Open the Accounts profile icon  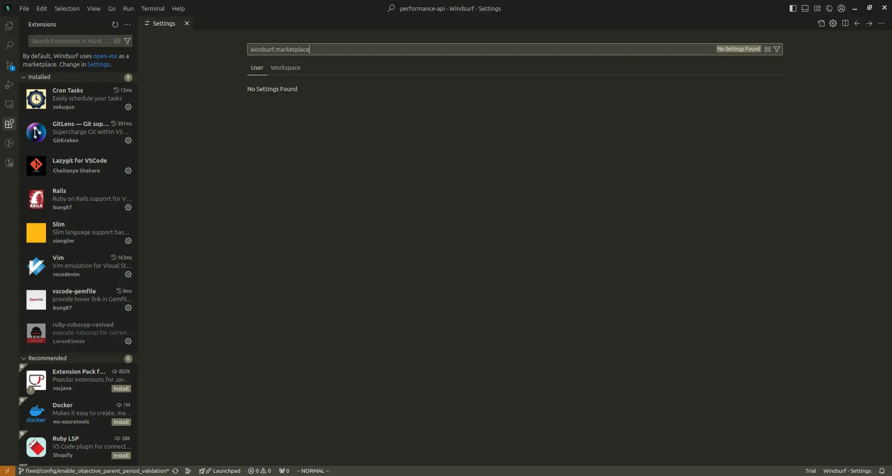tap(841, 8)
